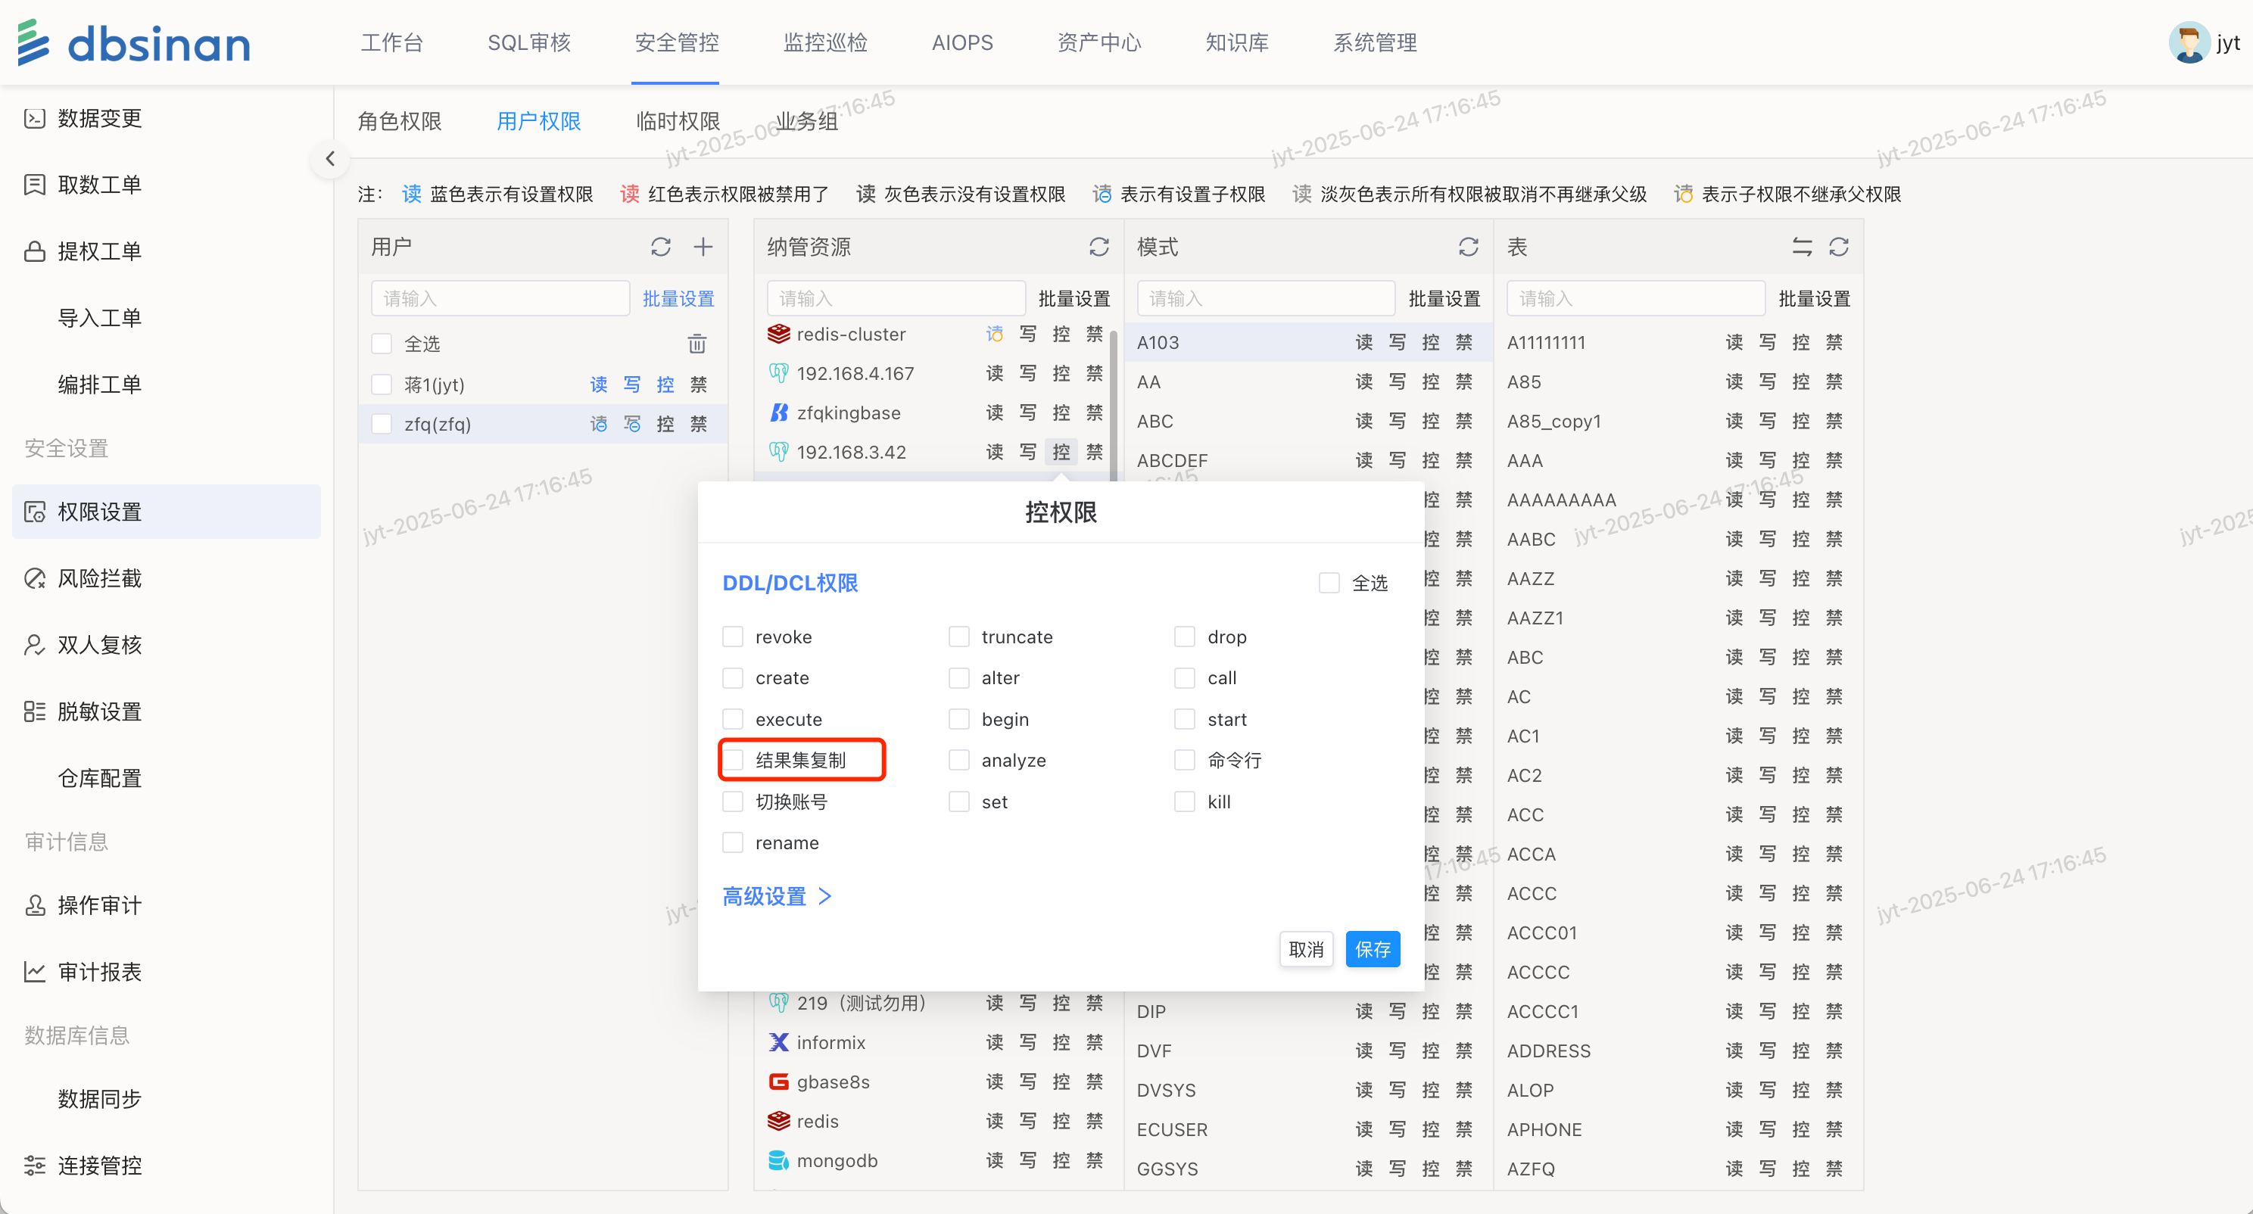Click the plus icon to add user
Viewport: 2253px width, 1214px height.
point(703,247)
